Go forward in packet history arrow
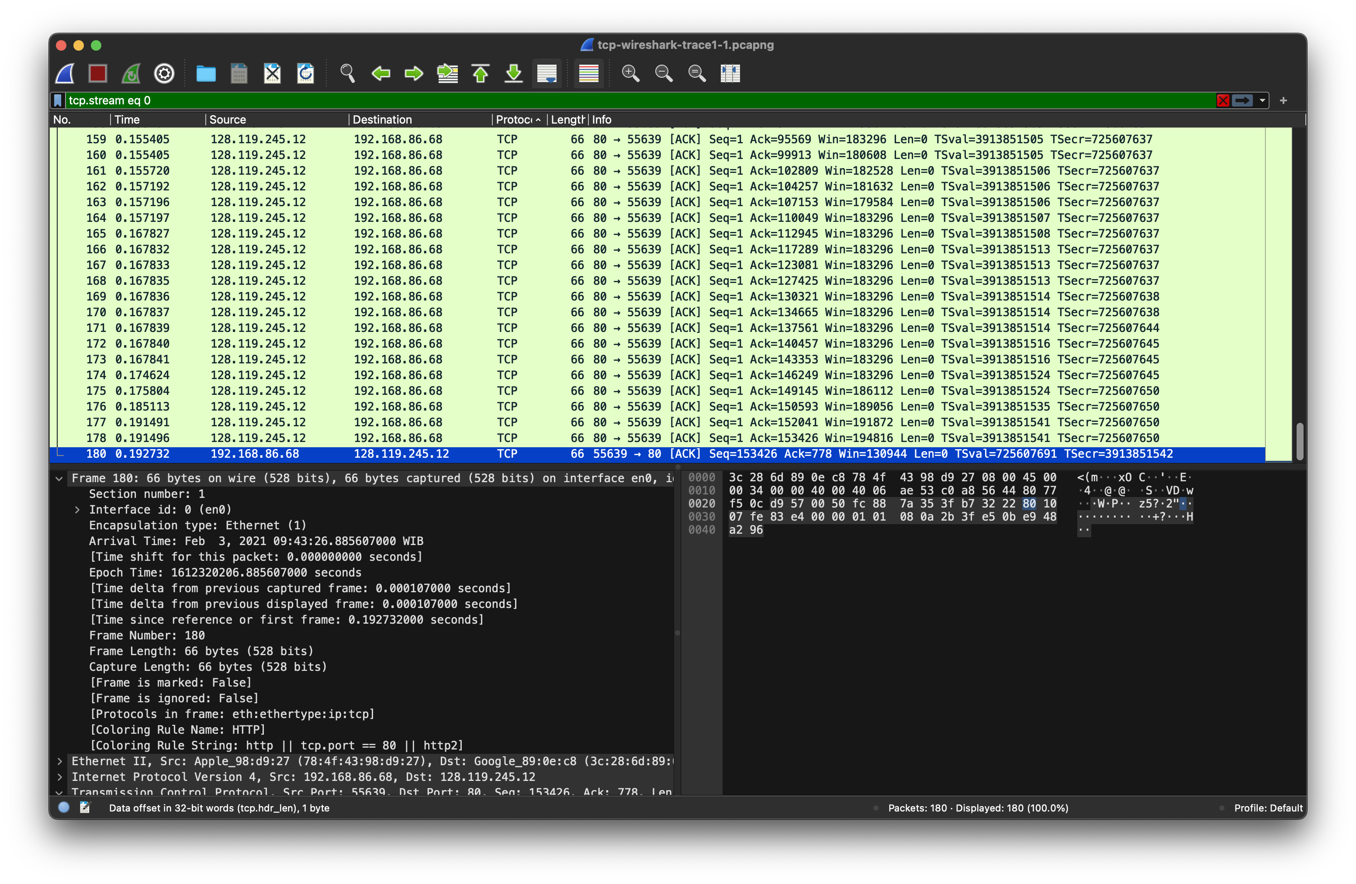The height and width of the screenshot is (884, 1356). [x=414, y=73]
